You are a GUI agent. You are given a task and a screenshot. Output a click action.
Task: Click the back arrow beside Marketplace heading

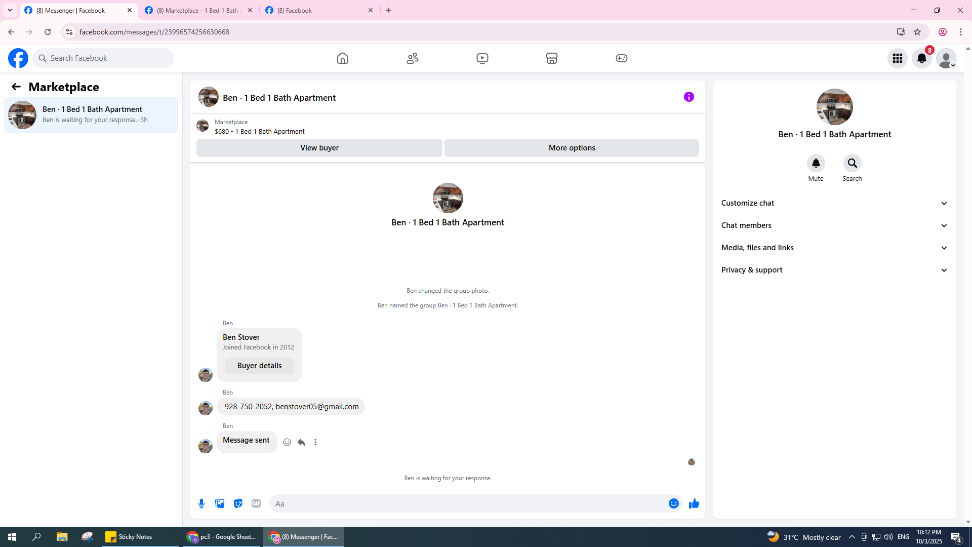pyautogui.click(x=16, y=87)
